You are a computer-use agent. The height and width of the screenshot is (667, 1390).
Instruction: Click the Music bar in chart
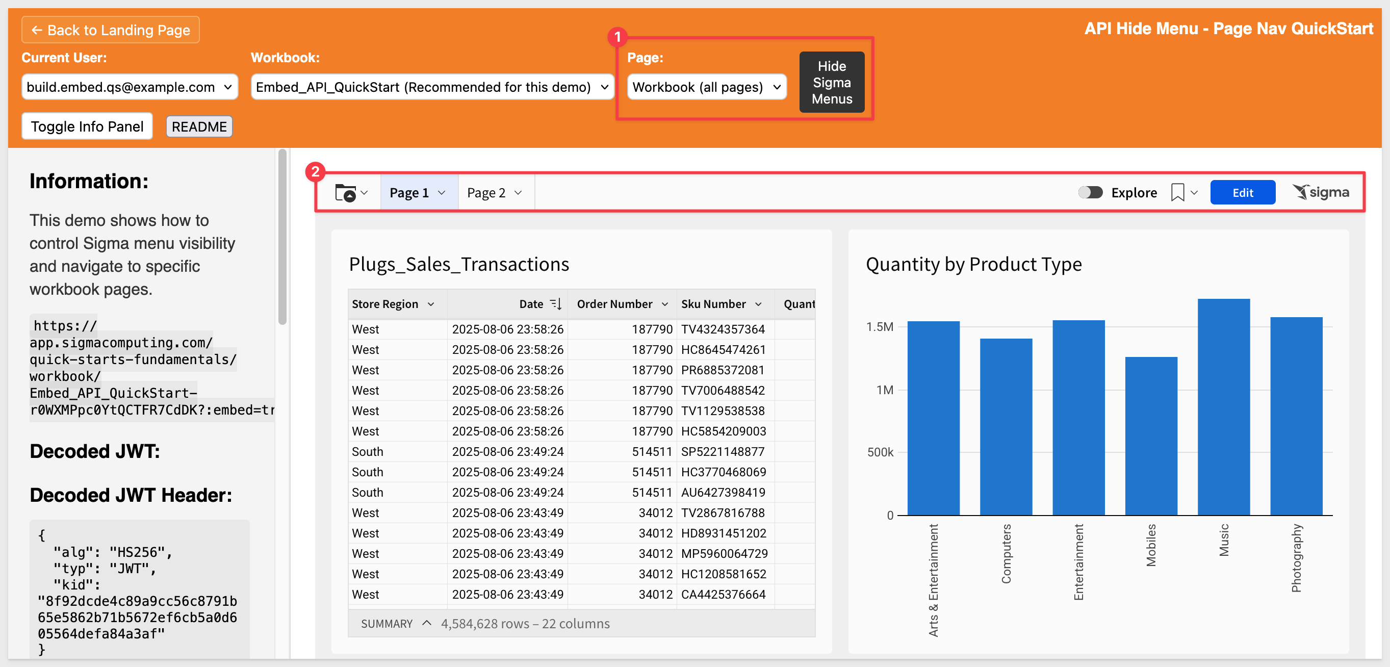point(1223,407)
